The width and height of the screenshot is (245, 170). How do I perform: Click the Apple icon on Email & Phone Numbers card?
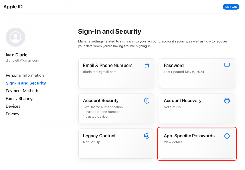point(147,66)
